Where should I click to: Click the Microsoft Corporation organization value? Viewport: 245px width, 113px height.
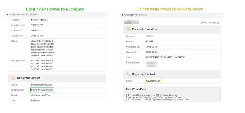tap(42, 90)
